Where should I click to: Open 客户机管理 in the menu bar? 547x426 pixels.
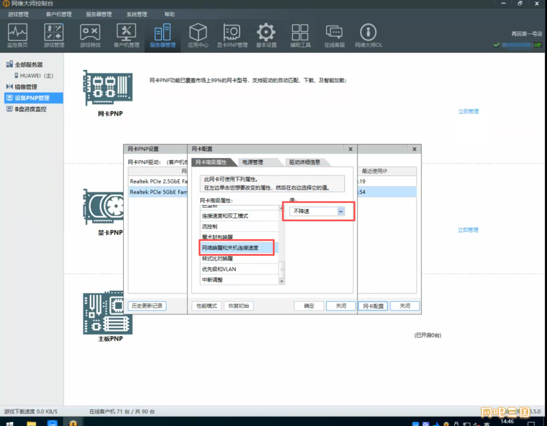click(59, 14)
